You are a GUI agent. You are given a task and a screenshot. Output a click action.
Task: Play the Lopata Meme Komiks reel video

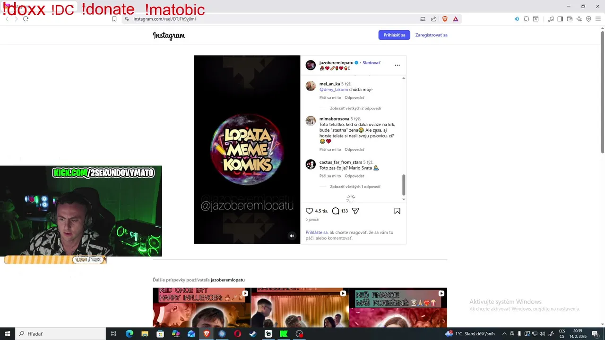247,150
